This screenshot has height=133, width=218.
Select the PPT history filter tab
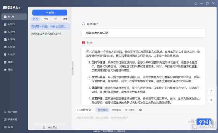coord(55,19)
